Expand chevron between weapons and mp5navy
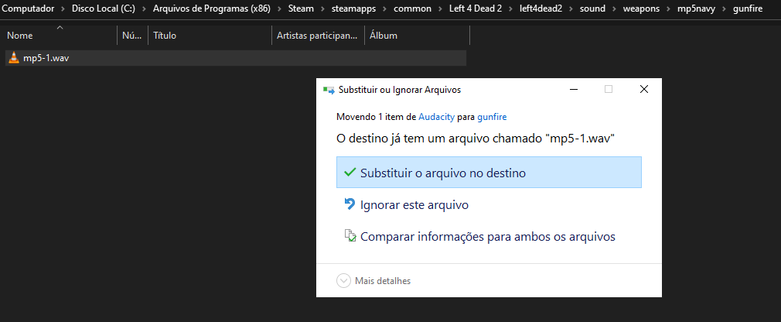781x322 pixels. click(669, 9)
